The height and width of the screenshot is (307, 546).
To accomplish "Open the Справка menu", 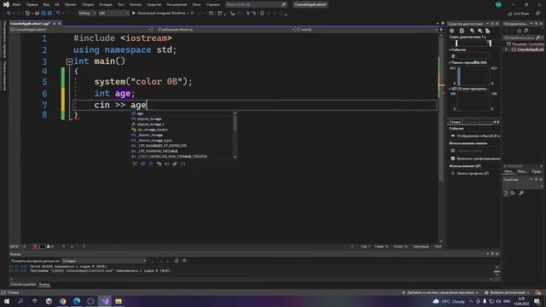I will [212, 4].
